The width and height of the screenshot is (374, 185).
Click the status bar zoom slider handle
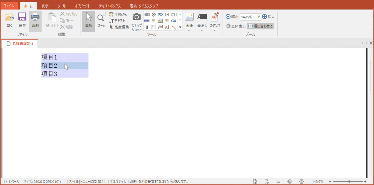[x=349, y=182]
